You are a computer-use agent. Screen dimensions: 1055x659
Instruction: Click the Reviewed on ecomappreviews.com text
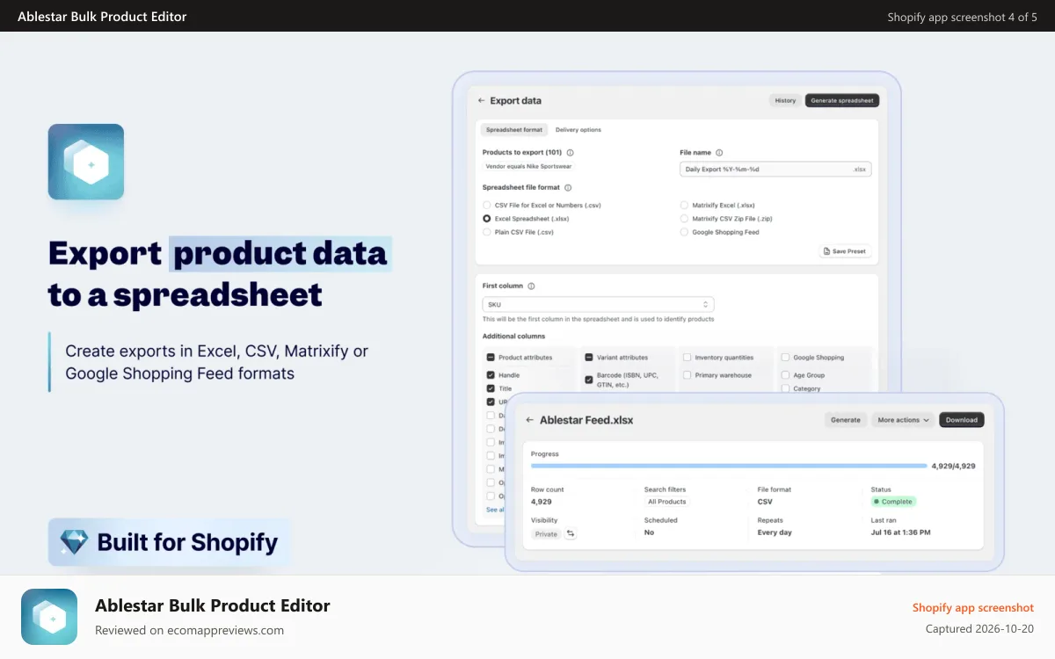click(189, 630)
